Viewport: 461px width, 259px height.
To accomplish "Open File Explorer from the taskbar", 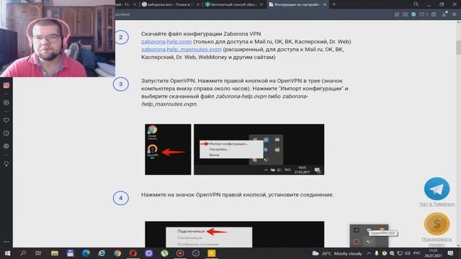I will tap(55, 253).
